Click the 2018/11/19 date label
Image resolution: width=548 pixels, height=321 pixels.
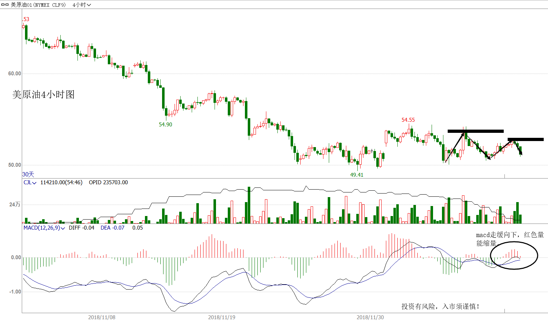(222, 317)
